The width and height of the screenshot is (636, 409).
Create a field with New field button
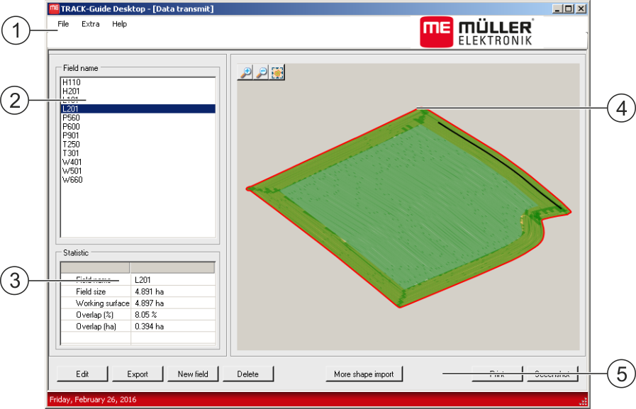[193, 374]
